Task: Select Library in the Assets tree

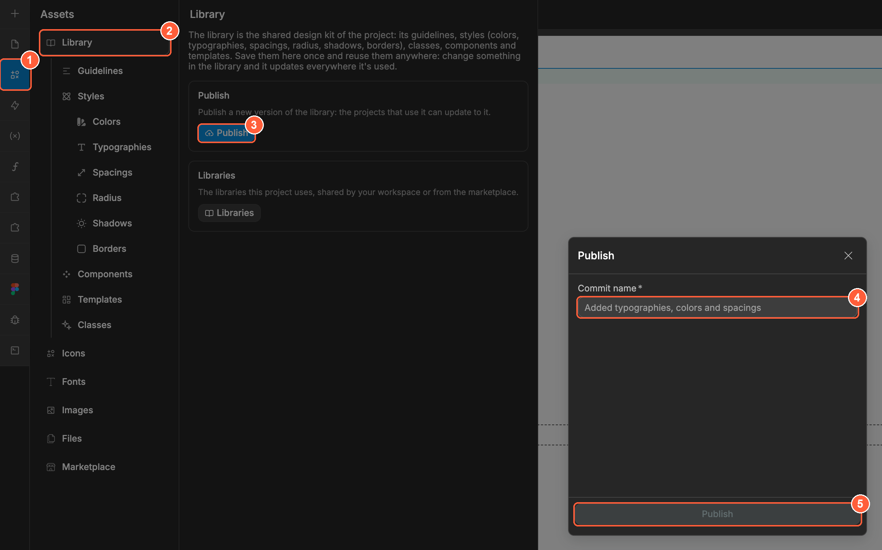Action: (105, 43)
